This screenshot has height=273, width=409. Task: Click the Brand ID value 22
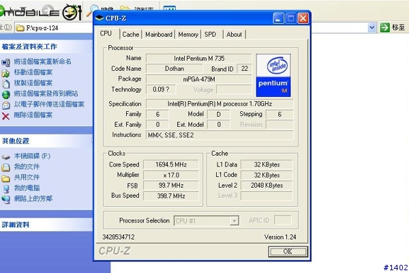(x=244, y=69)
